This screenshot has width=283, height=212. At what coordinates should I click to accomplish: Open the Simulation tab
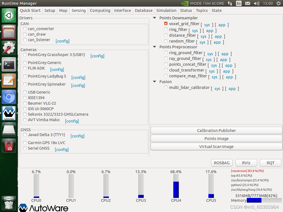[x=166, y=10]
